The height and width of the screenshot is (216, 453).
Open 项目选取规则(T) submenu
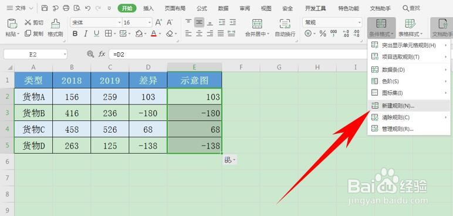tap(409, 57)
